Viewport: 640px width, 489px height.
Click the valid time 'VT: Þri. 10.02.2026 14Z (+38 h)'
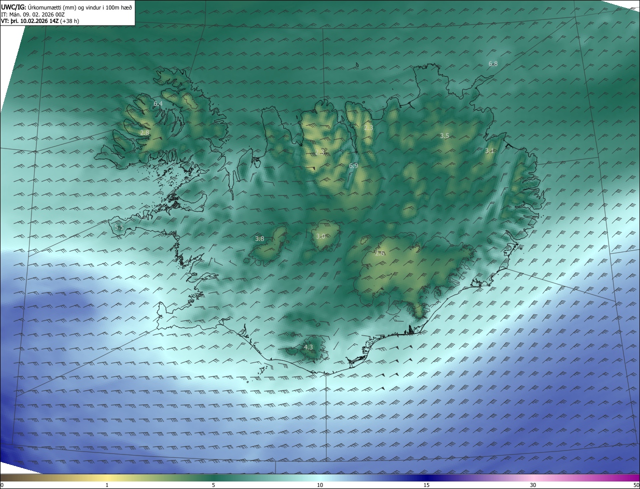pos(40,21)
